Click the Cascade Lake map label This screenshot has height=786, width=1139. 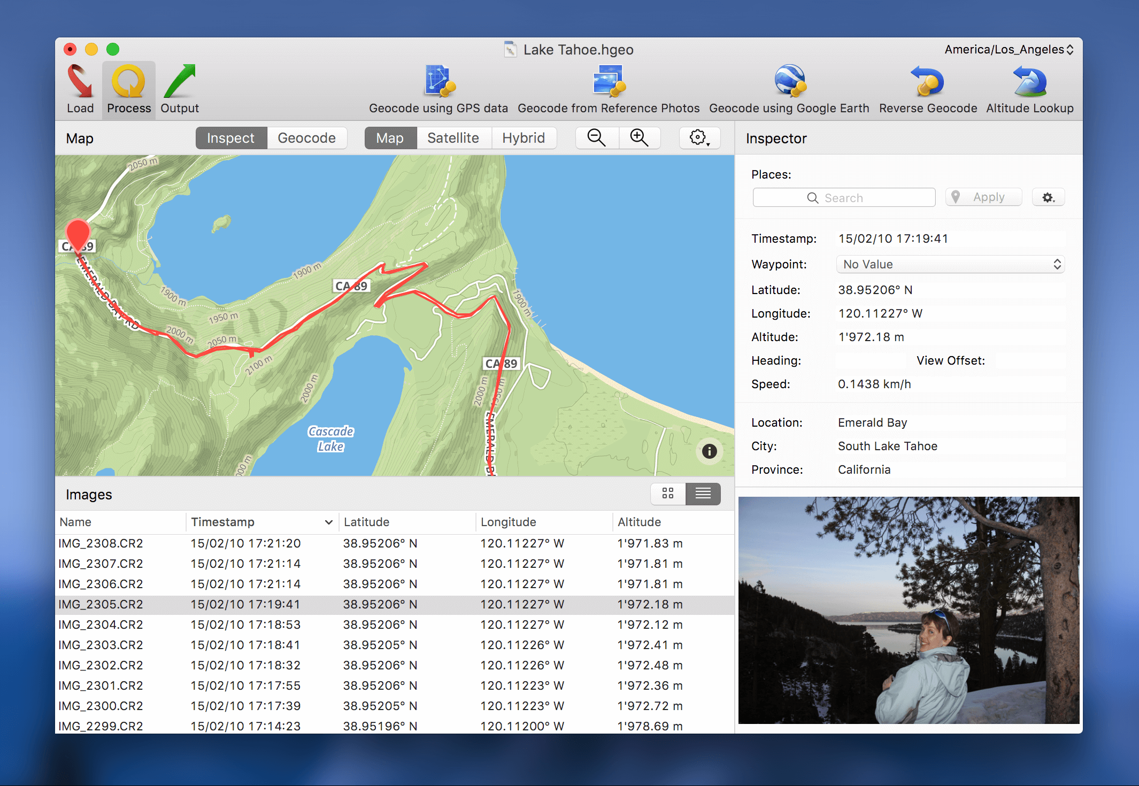(331, 439)
